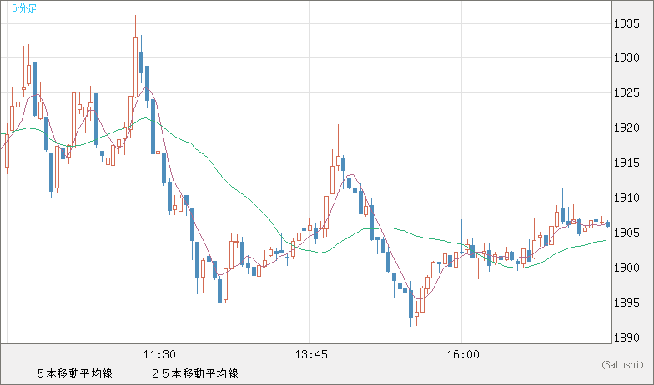This screenshot has height=385, width=654.
Task: Click the 1925 price axis label
Action: (x=626, y=93)
